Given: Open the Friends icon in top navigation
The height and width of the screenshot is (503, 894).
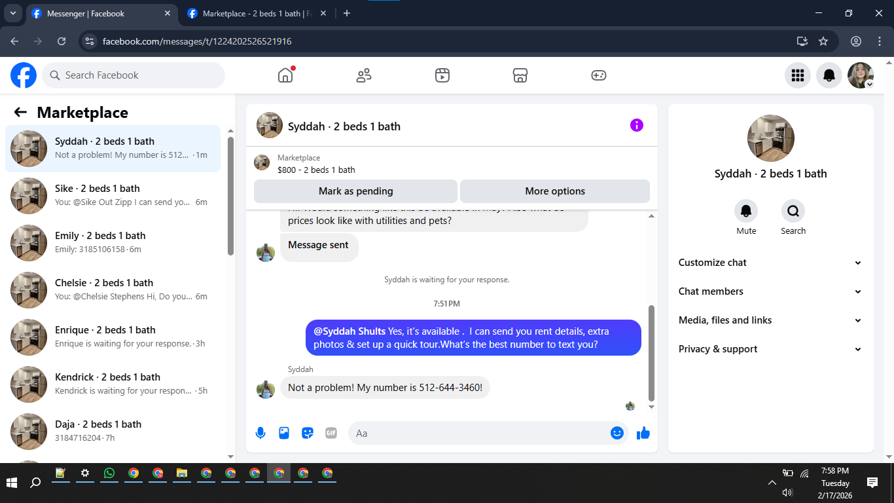Looking at the screenshot, I should pyautogui.click(x=364, y=75).
